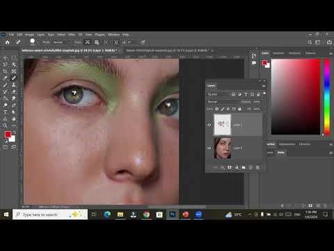Click the rainbow hue slider in Color panel

[x=327, y=97]
